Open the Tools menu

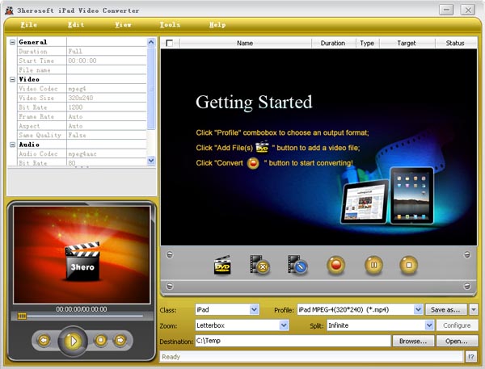[170, 25]
